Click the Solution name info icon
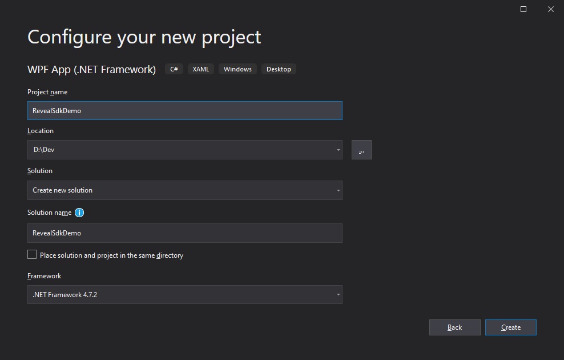 coord(79,213)
